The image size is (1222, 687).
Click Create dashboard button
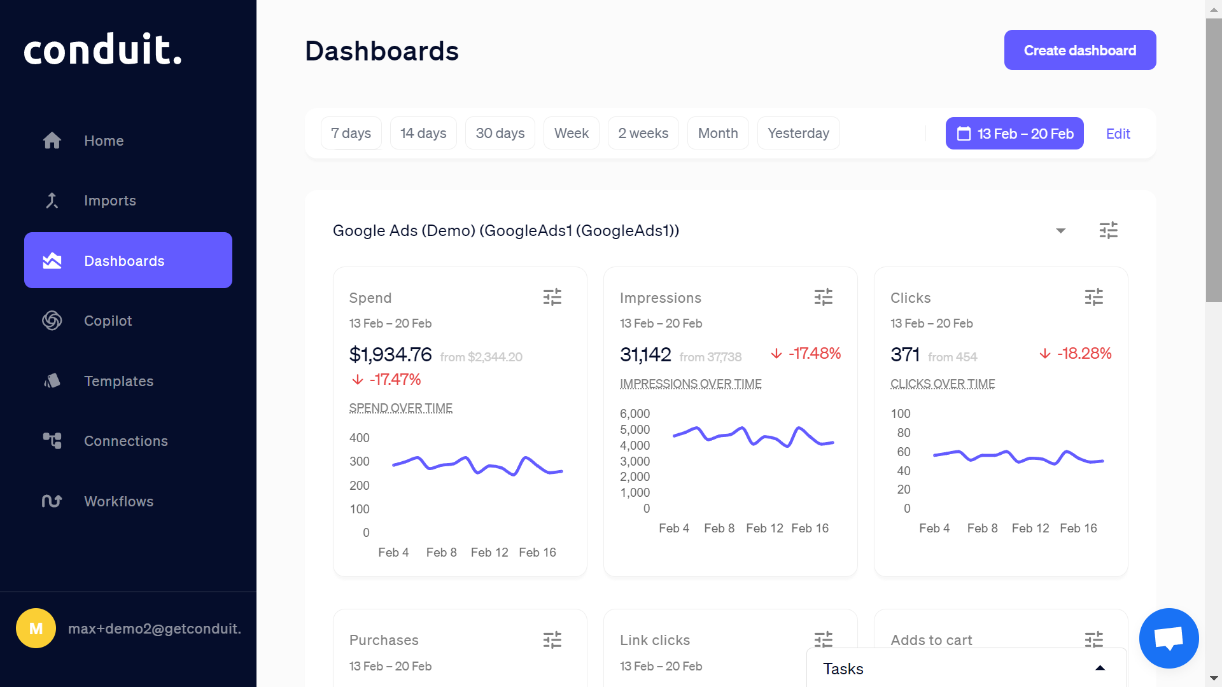pyautogui.click(x=1080, y=50)
